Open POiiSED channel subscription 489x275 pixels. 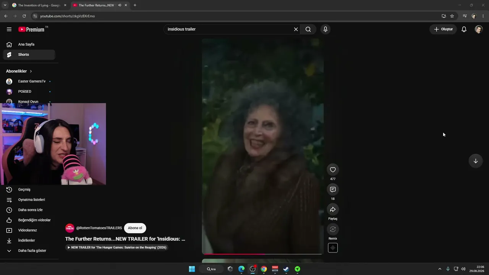(x=30, y=92)
